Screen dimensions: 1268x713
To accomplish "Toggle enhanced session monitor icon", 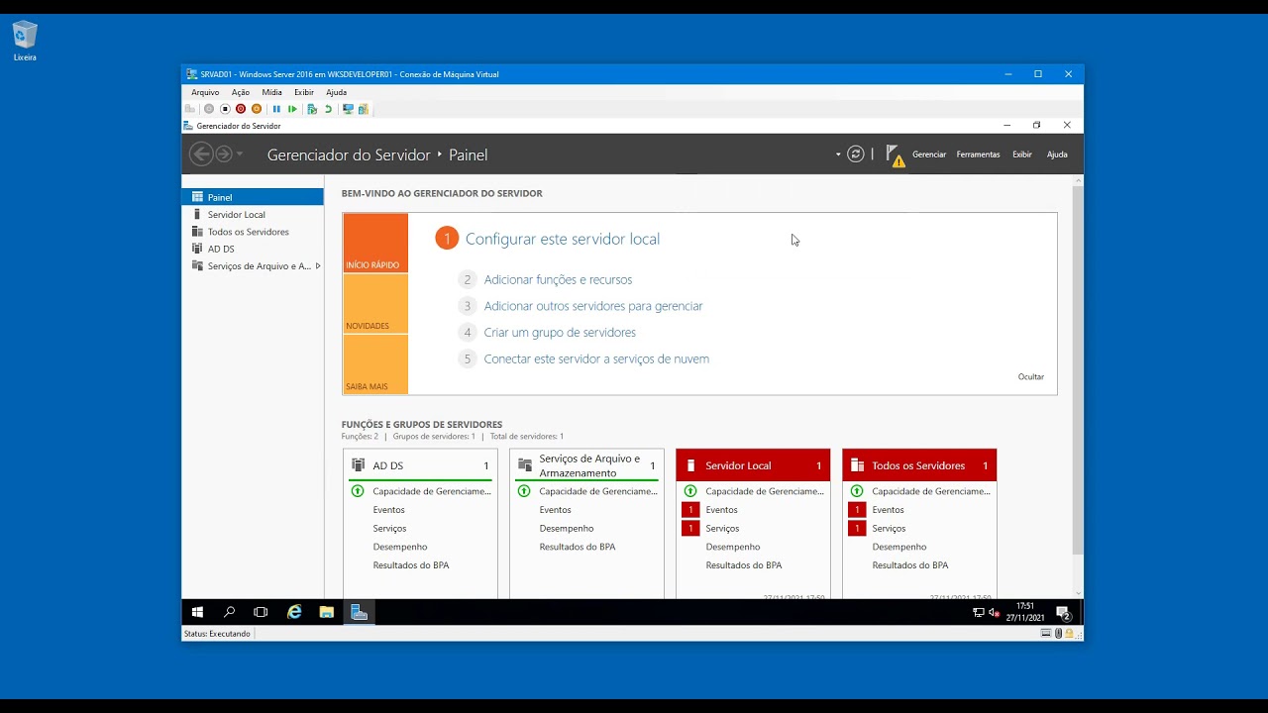I will 348,109.
